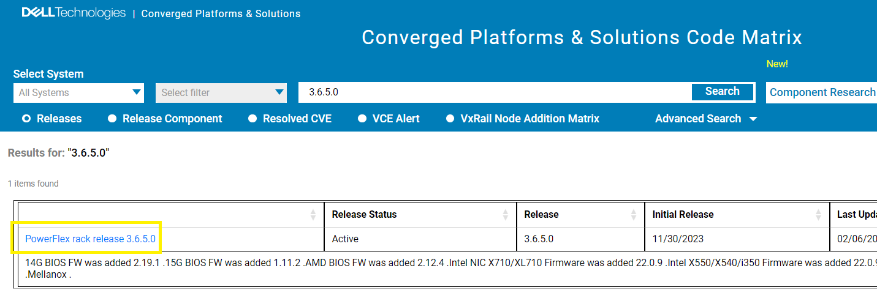Screen dimensions: 877x301
Task: Open the All Systems dropdown
Action: click(x=78, y=93)
